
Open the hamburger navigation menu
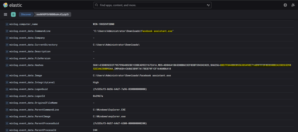coord(6,14)
